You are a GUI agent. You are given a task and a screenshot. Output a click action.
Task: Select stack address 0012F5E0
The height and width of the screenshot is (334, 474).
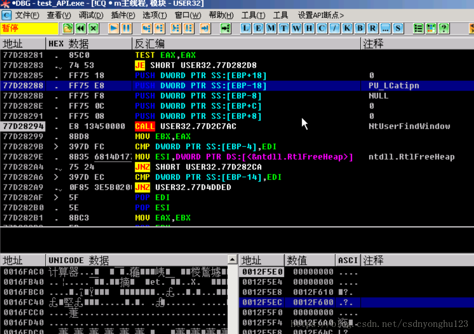tap(262, 271)
